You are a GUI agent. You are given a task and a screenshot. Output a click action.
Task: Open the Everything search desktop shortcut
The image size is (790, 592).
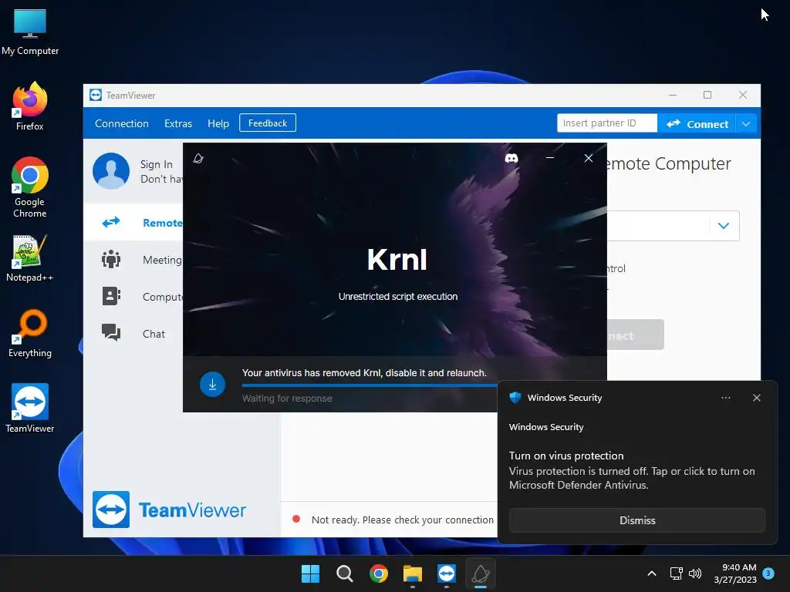point(30,333)
